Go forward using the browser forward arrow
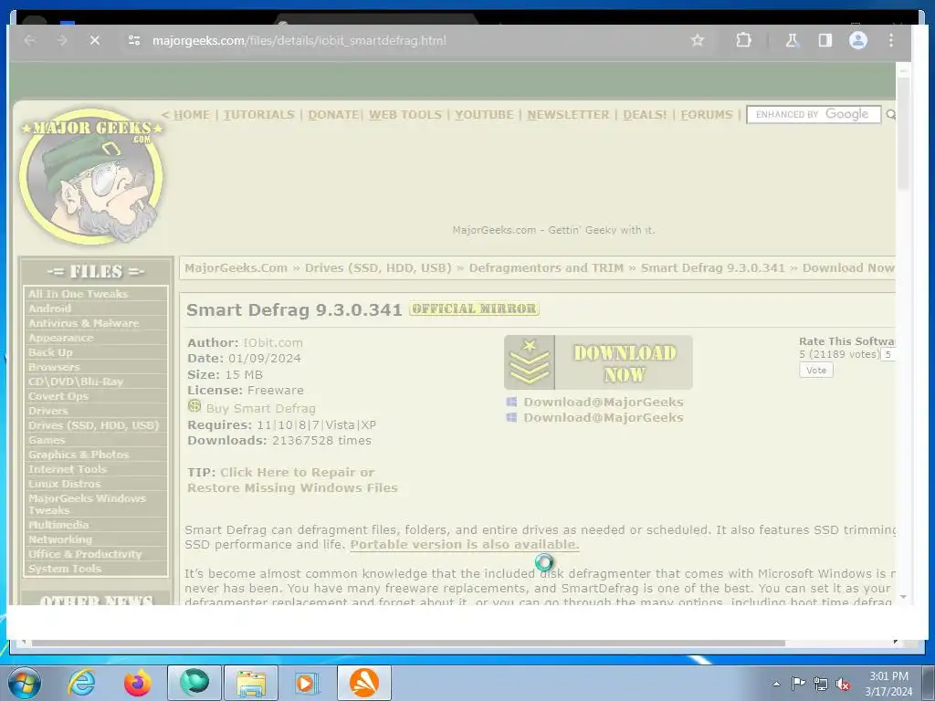This screenshot has height=701, width=935. pyautogui.click(x=62, y=40)
